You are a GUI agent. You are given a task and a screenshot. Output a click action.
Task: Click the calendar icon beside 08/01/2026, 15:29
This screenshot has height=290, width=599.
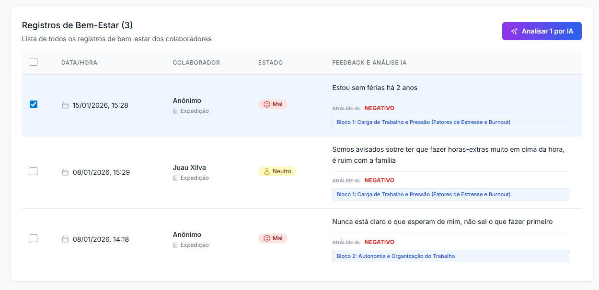pos(65,172)
